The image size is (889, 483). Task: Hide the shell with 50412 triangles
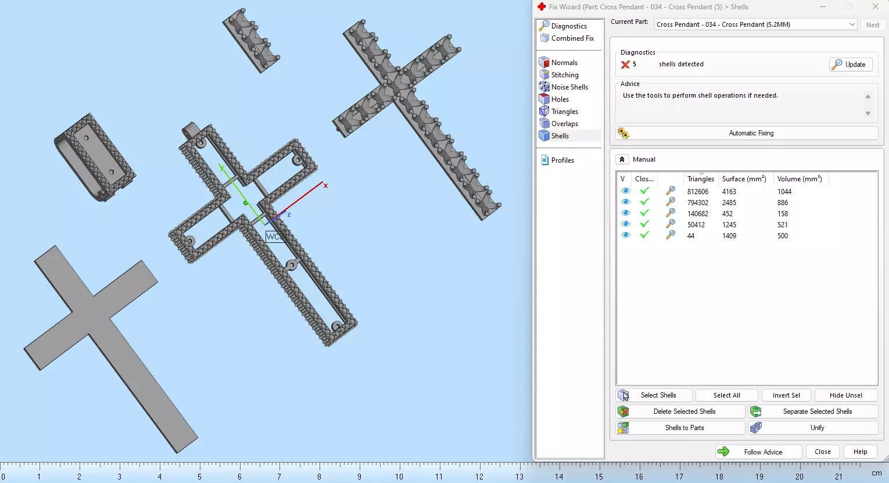click(626, 224)
